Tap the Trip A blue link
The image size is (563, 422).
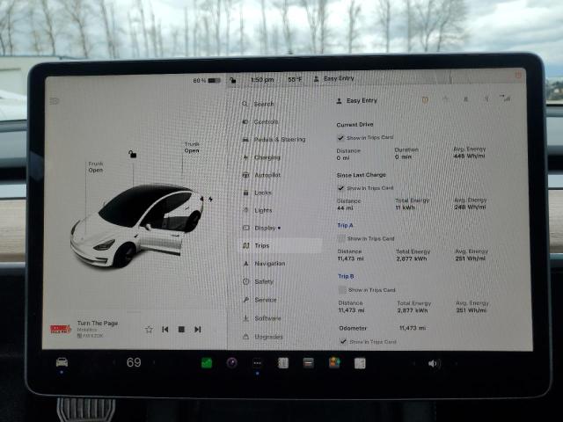pos(345,225)
